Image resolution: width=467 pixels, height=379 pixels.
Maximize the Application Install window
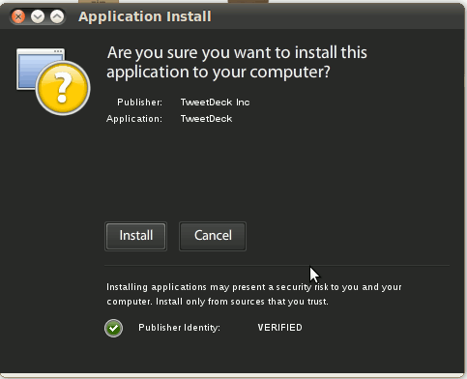(x=57, y=16)
